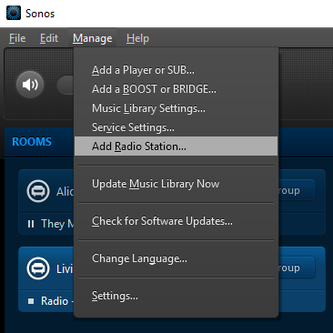Click the volume slider track
333x333 pixels.
66,86
